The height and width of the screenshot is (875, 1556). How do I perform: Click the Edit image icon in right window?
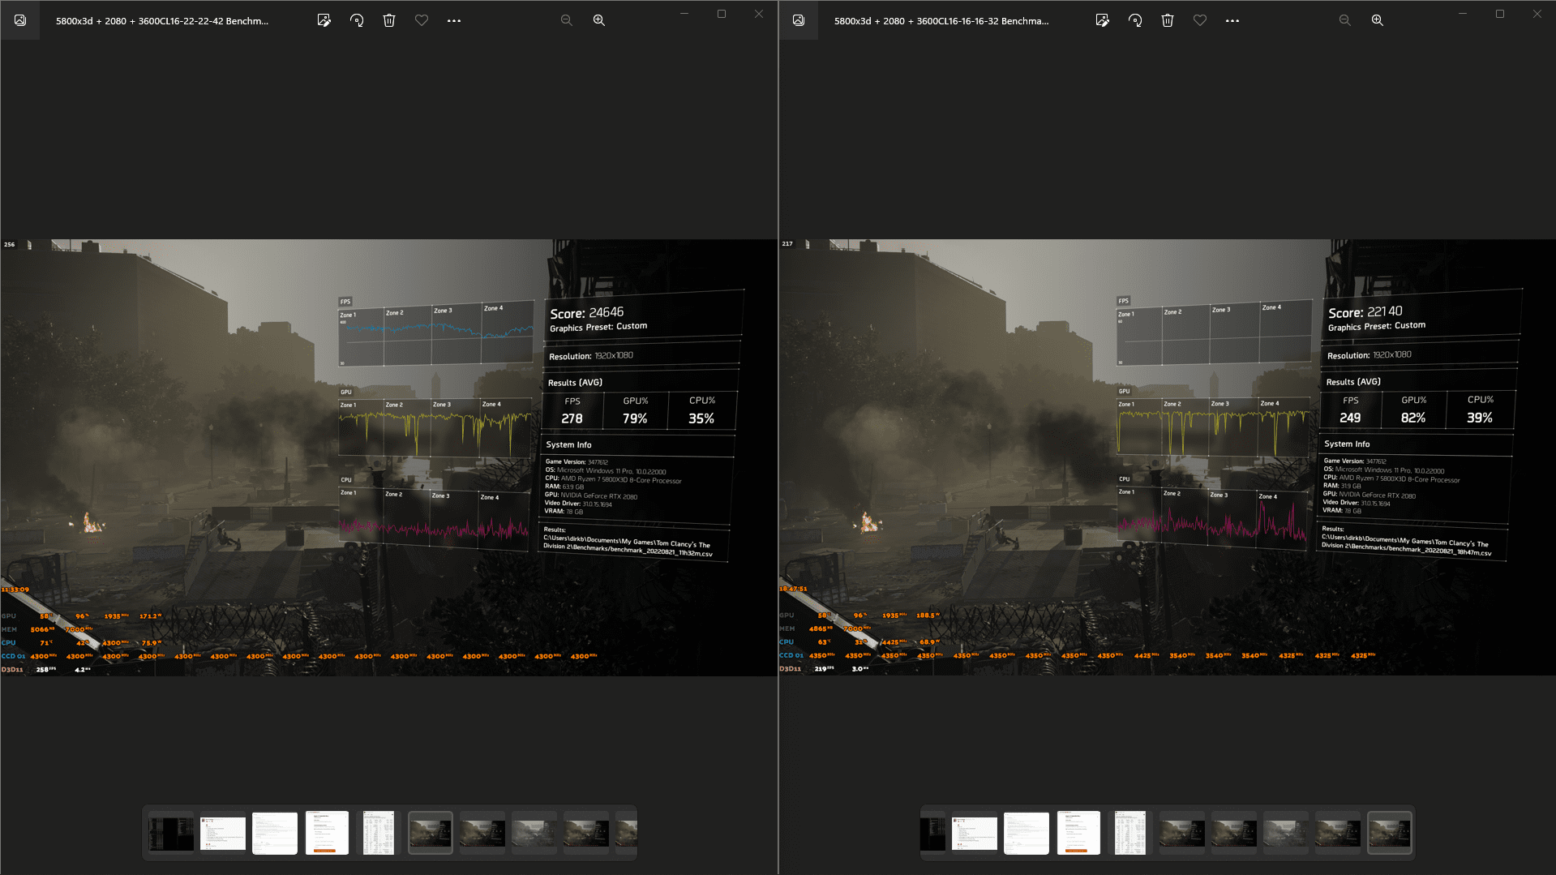coord(1102,20)
